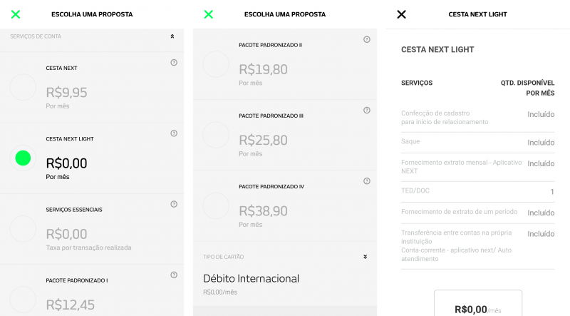This screenshot has width=570, height=316.
Task: Select the Cesta Next radio button
Action: 23,88
